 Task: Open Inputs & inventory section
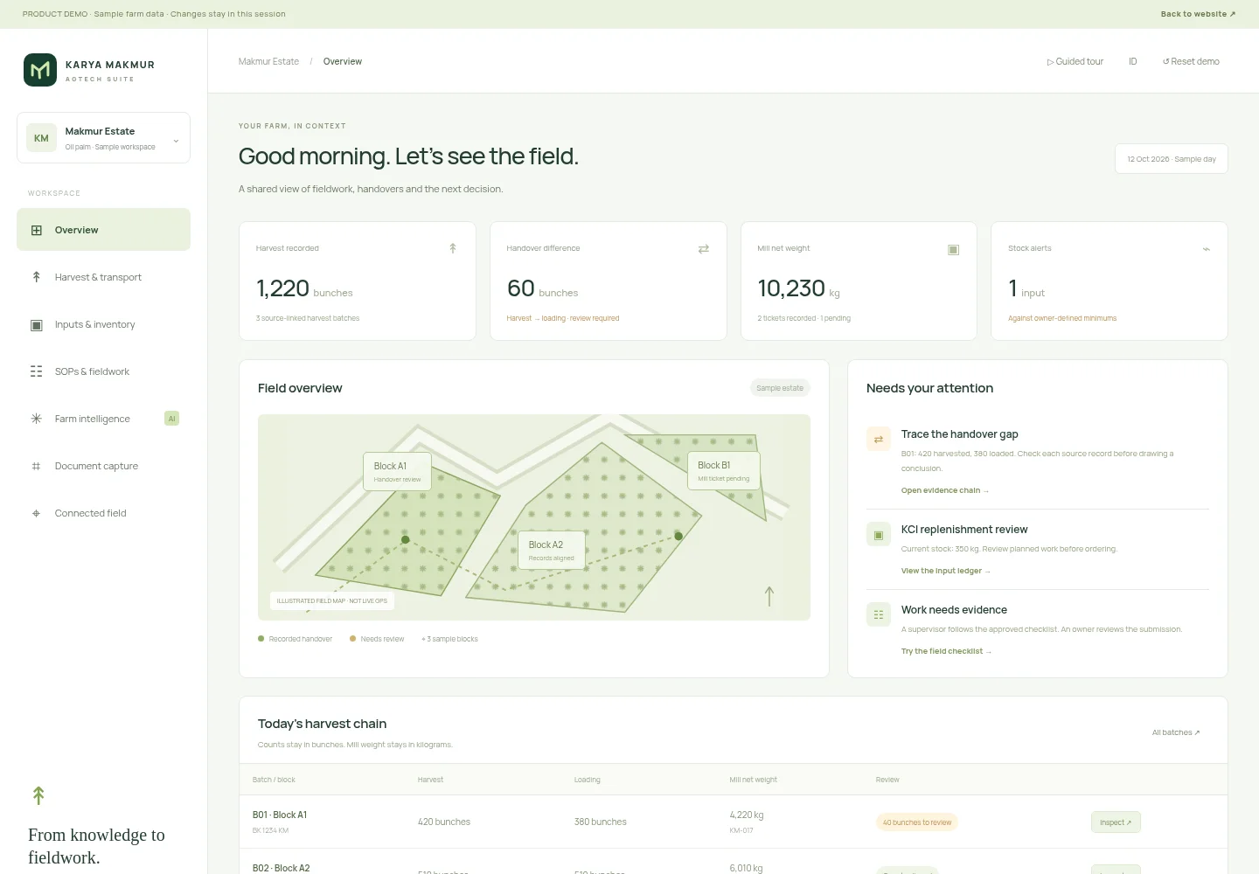[x=103, y=324]
